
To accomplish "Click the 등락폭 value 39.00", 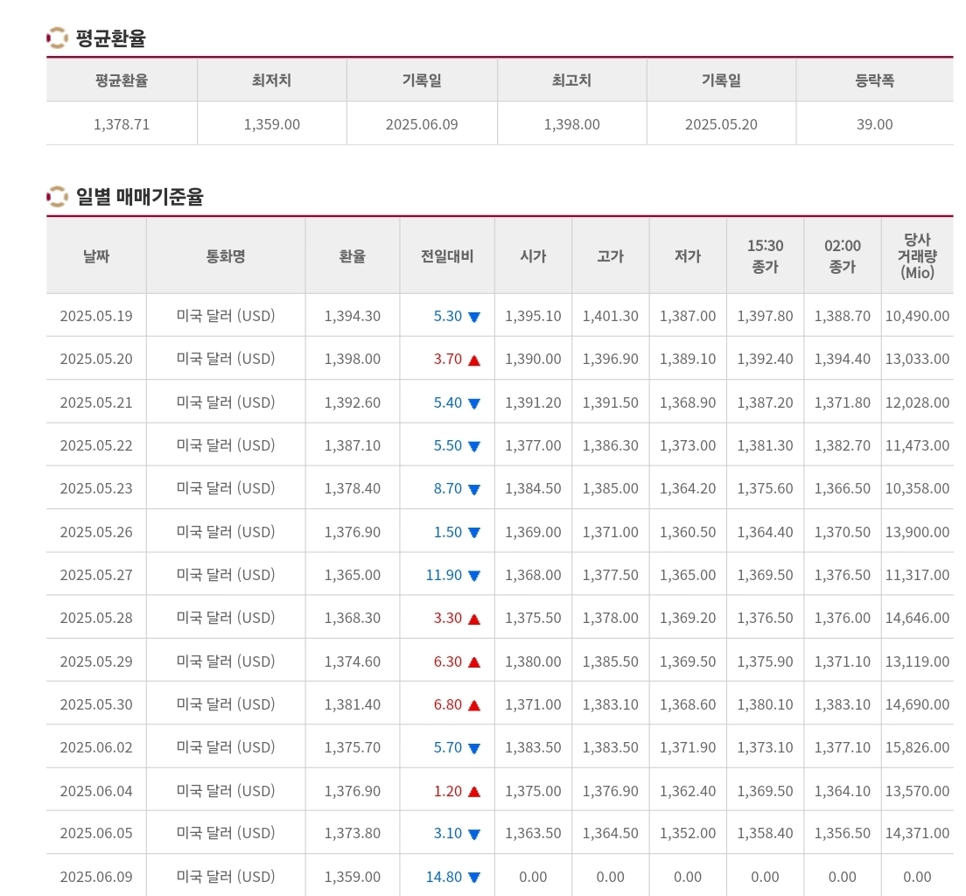I will pos(875,124).
